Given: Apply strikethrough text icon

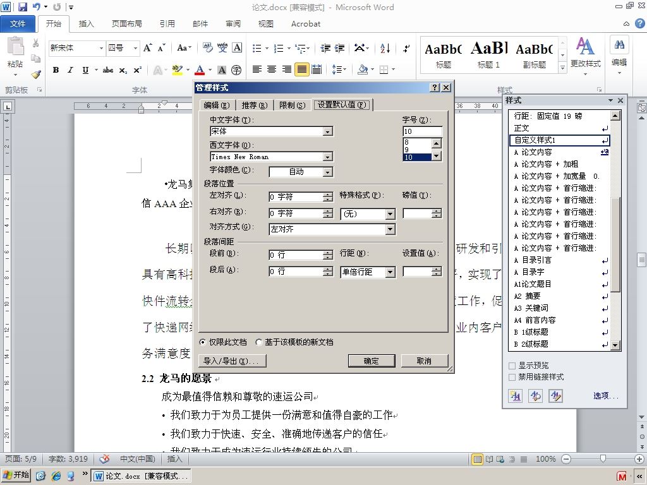Looking at the screenshot, I should 108,70.
